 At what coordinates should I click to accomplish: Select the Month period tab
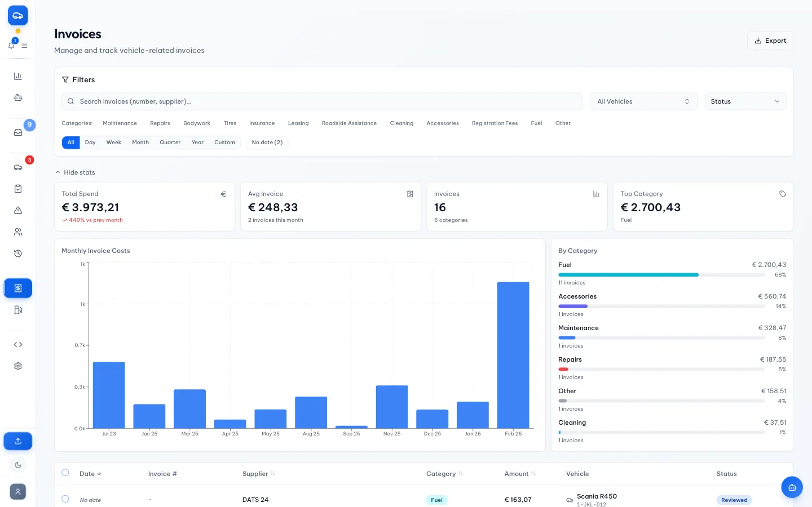140,143
